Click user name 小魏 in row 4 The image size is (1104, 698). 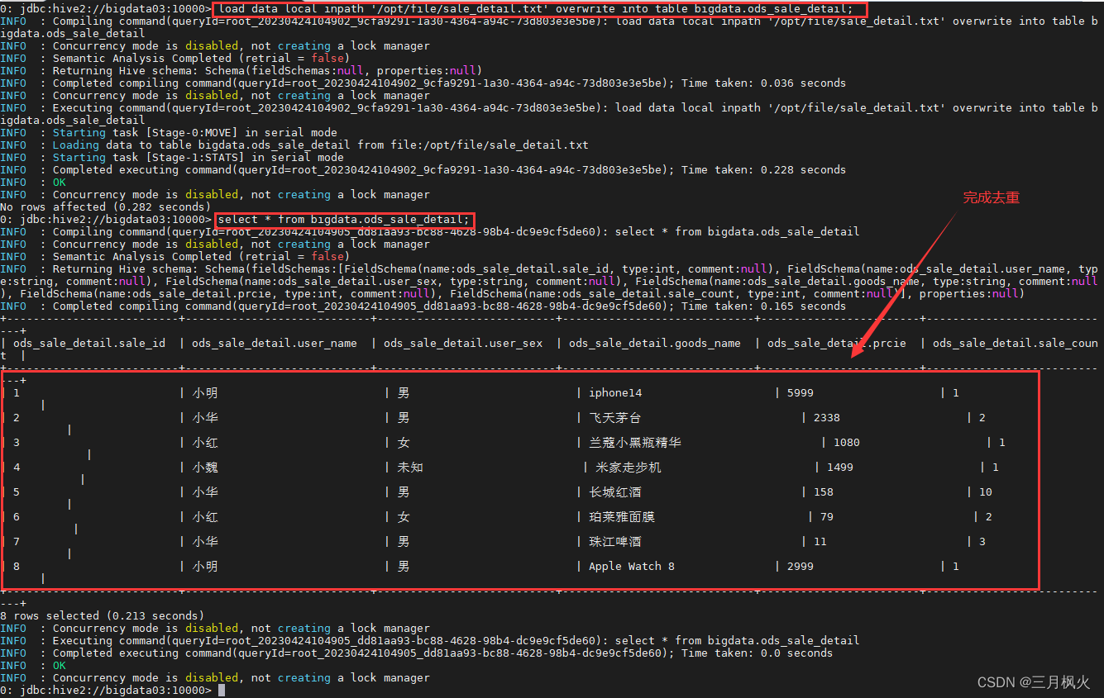click(x=205, y=468)
